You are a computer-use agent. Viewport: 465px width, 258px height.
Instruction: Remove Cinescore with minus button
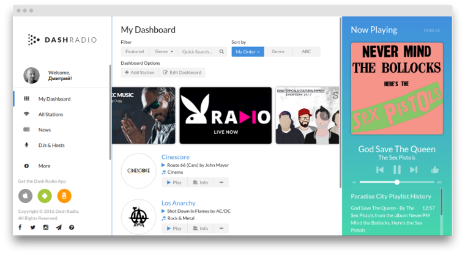[x=221, y=182]
